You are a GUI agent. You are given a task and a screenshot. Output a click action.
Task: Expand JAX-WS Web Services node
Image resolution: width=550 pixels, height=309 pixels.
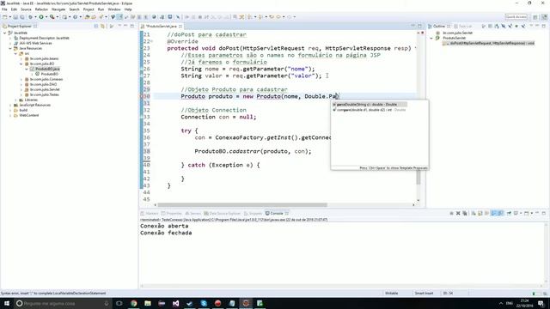10,43
